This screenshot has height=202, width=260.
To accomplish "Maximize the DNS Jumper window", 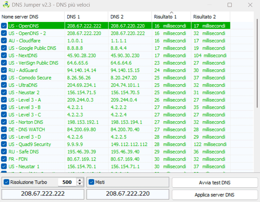I will (230, 5).
